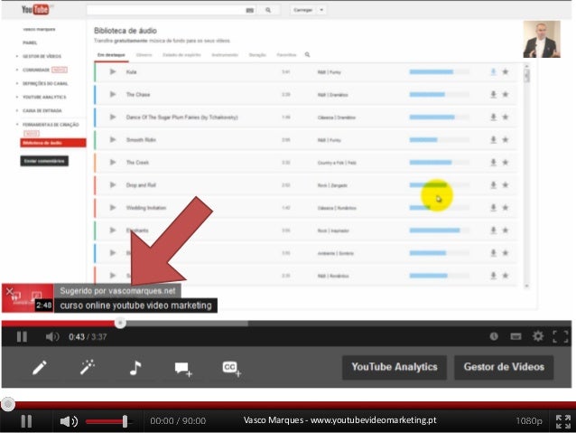Play Dance Of The Sugar Plum Fairies
Viewport: 576px width, 433px height.
[x=113, y=117]
